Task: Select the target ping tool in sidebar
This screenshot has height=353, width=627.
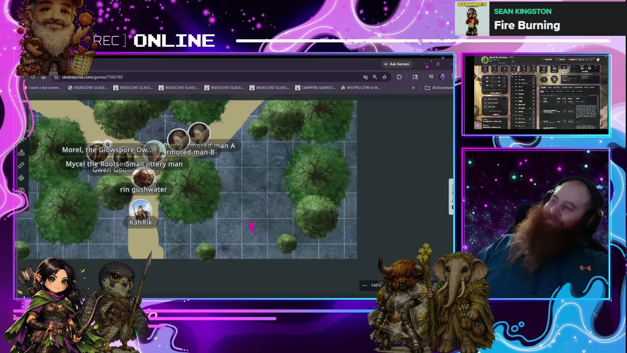Action: (21, 178)
